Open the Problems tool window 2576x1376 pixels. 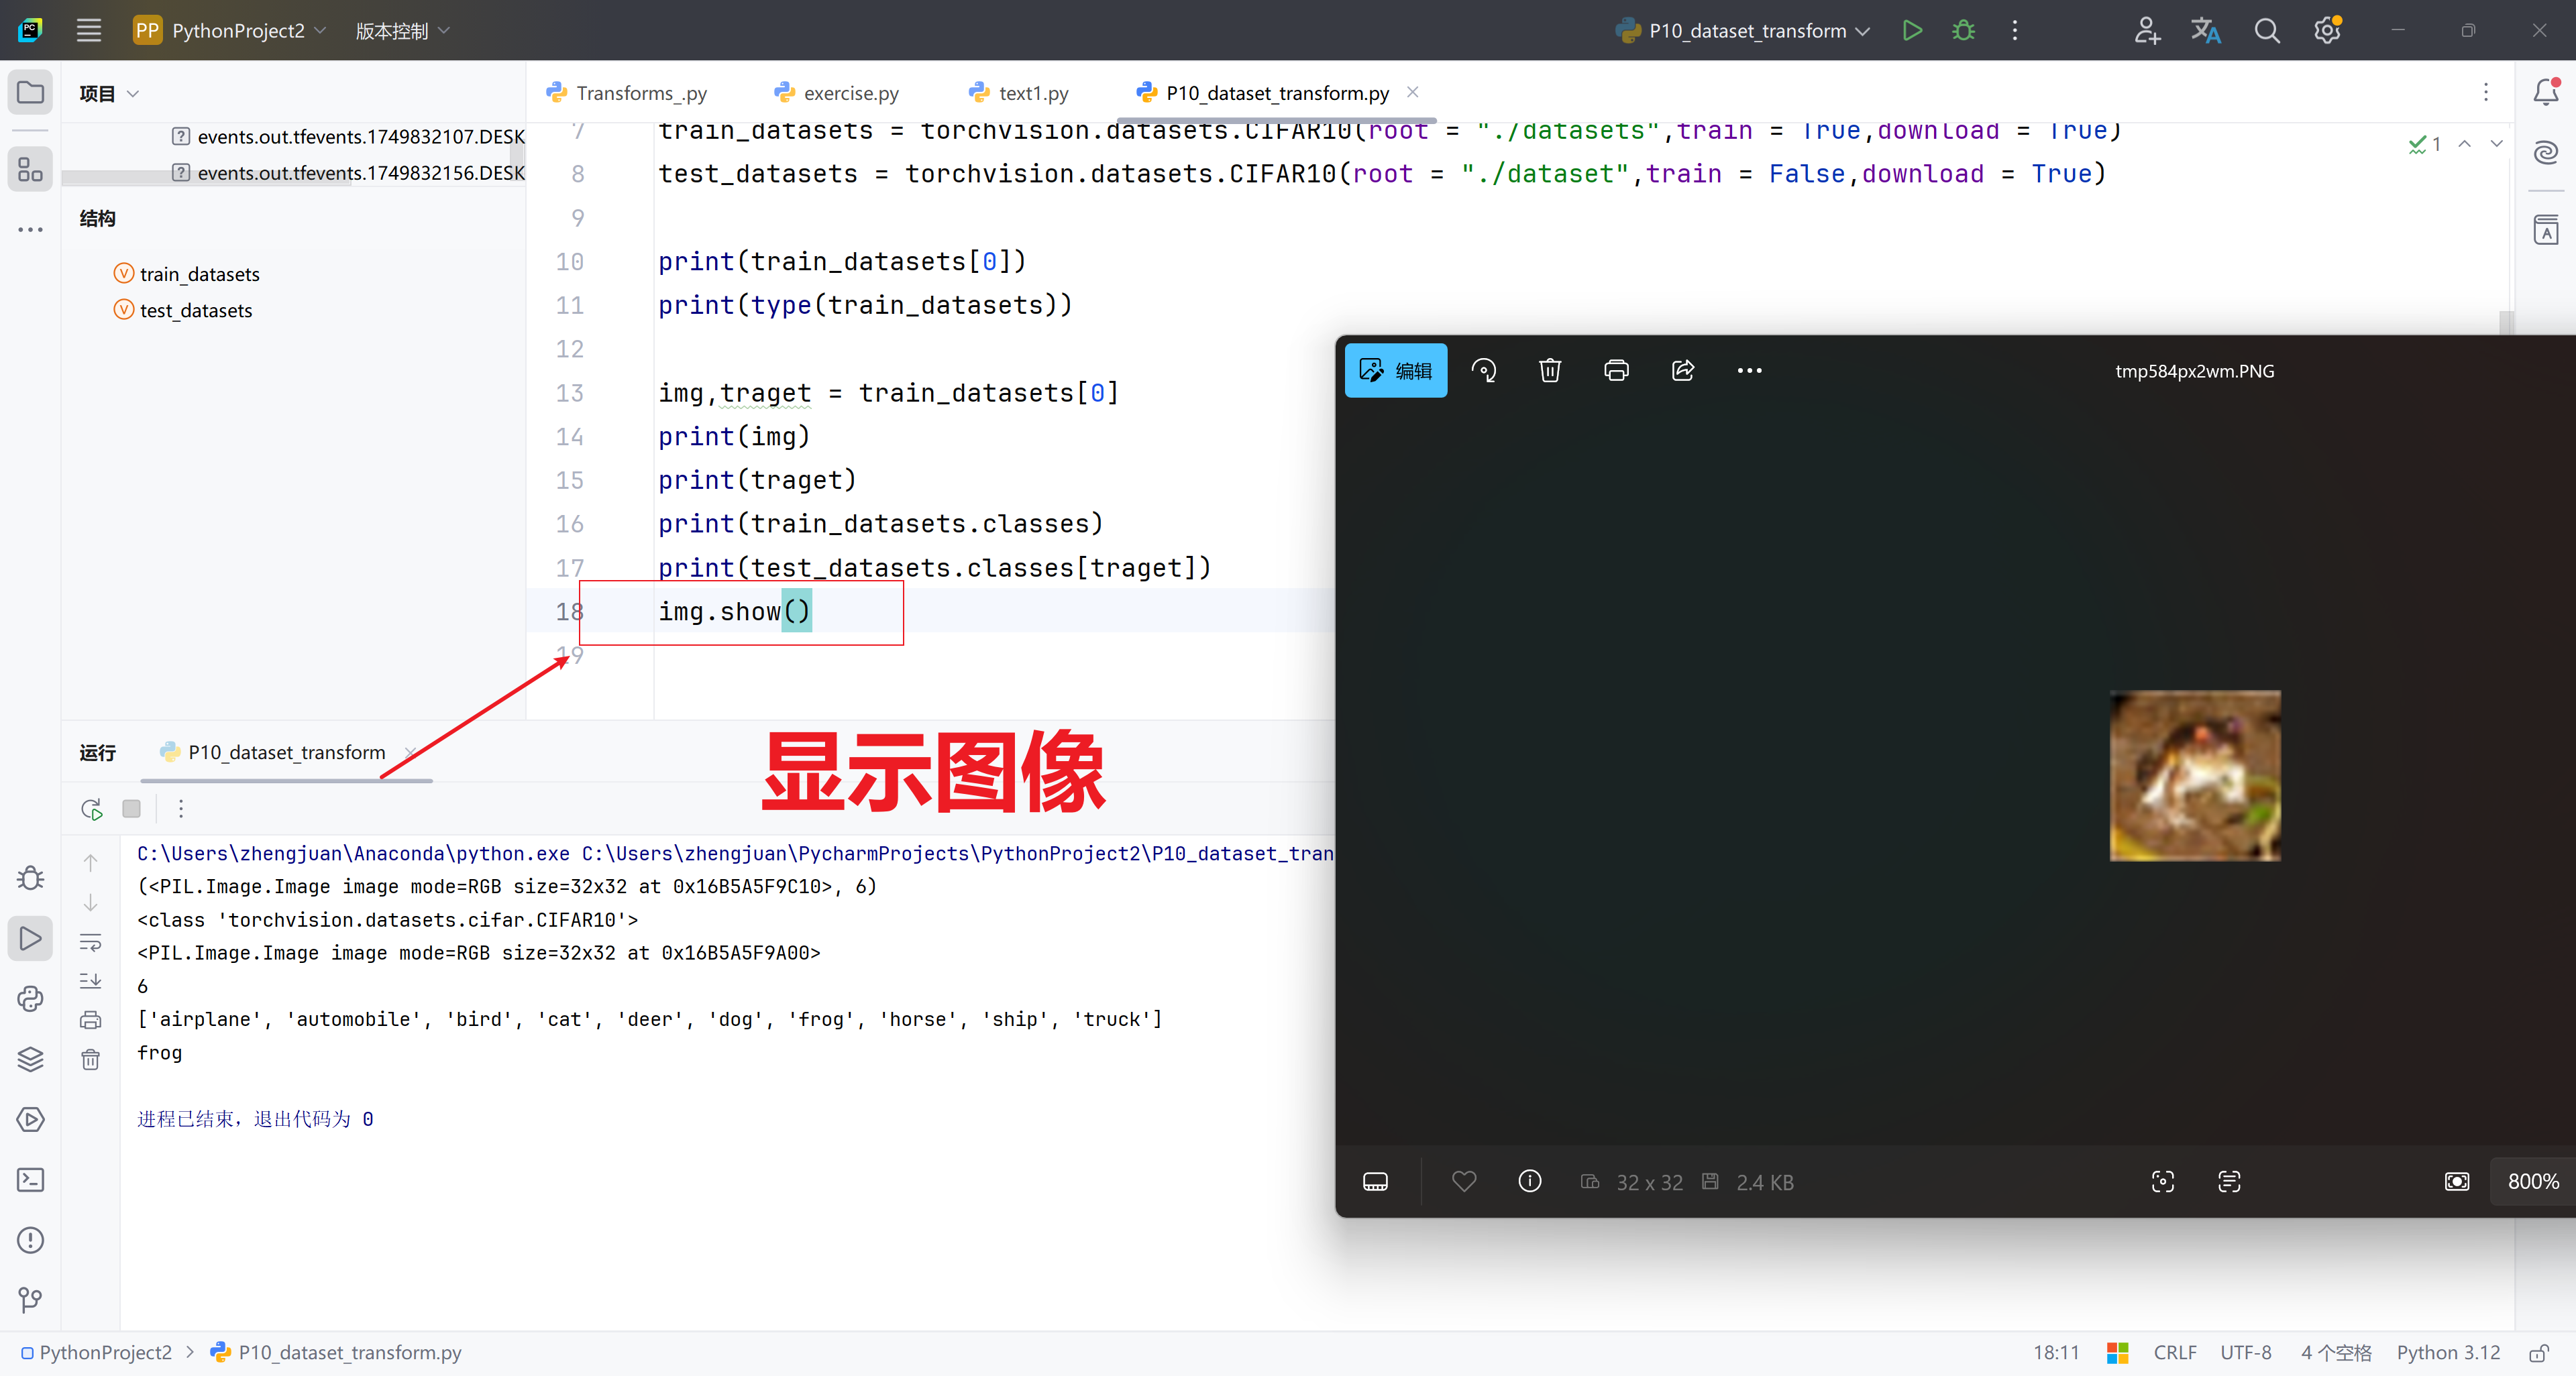click(x=30, y=1241)
